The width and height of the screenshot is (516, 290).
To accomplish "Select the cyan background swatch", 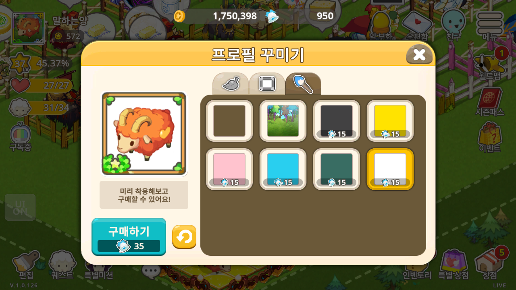I will coord(283,169).
